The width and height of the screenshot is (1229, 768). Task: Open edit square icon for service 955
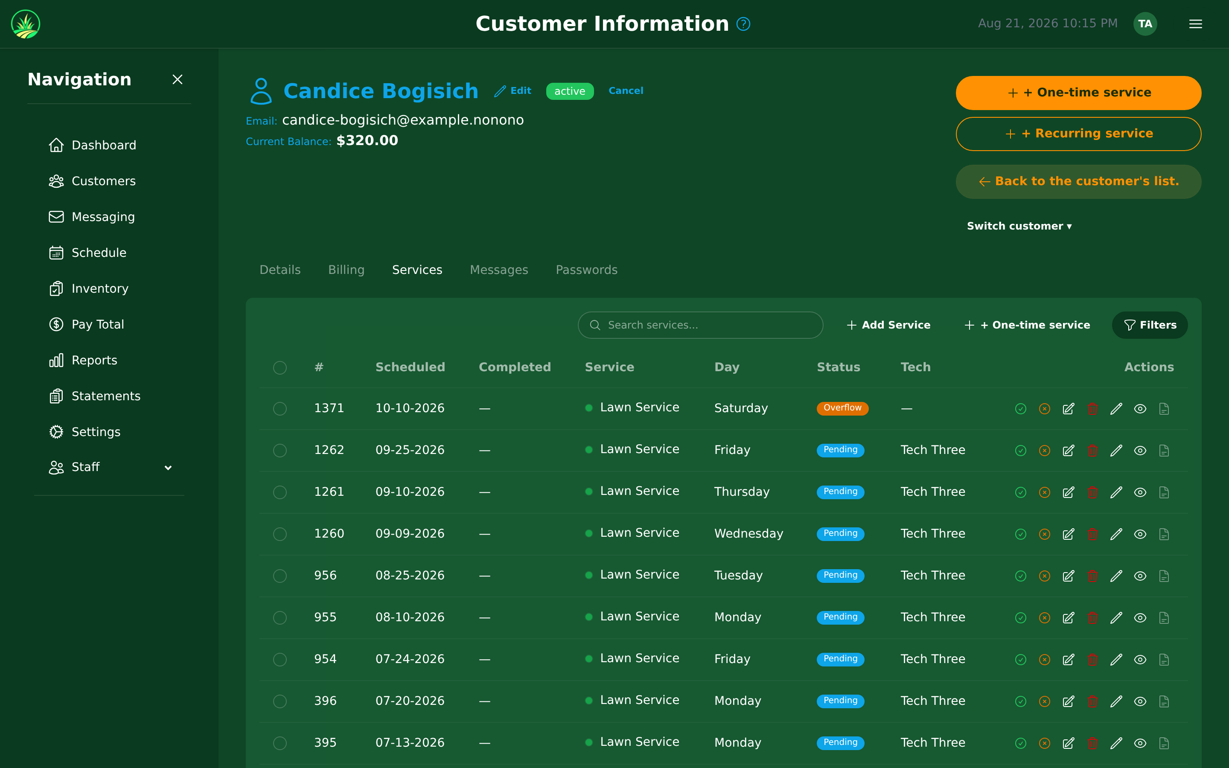click(1069, 618)
